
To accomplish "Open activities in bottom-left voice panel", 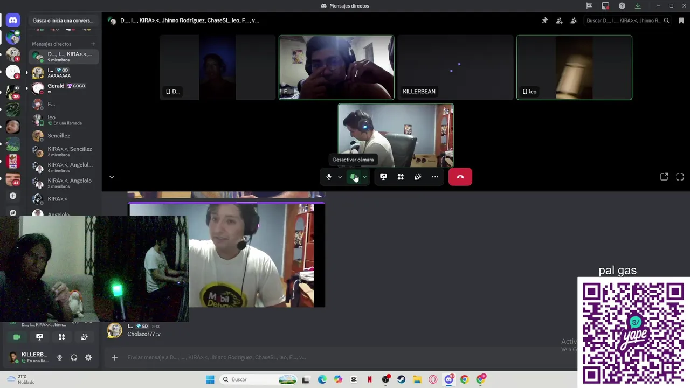I will (x=61, y=337).
